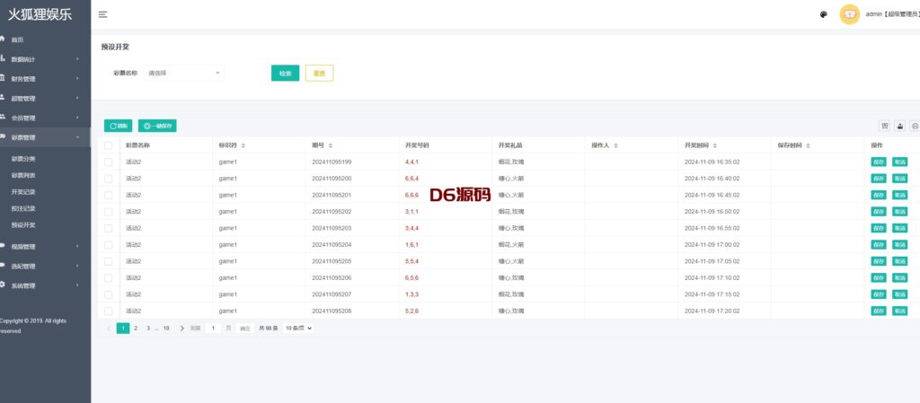Expand the 系统管理 sidebar menu

pyautogui.click(x=45, y=285)
